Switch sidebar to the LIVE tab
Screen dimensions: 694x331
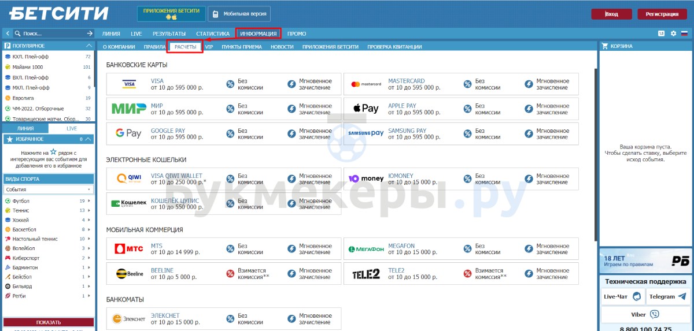pyautogui.click(x=71, y=128)
